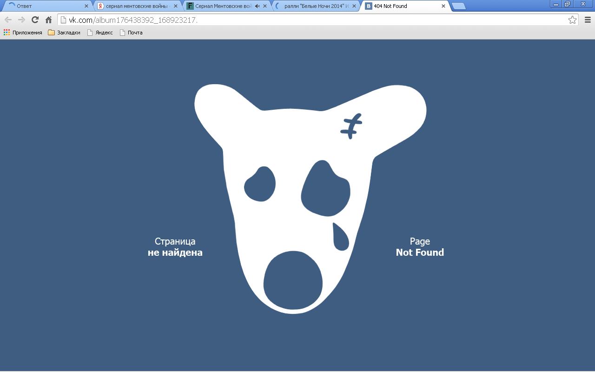Click the speaker icon on the Сериал Ментовские tab
The height and width of the screenshot is (372, 595).
pos(257,6)
